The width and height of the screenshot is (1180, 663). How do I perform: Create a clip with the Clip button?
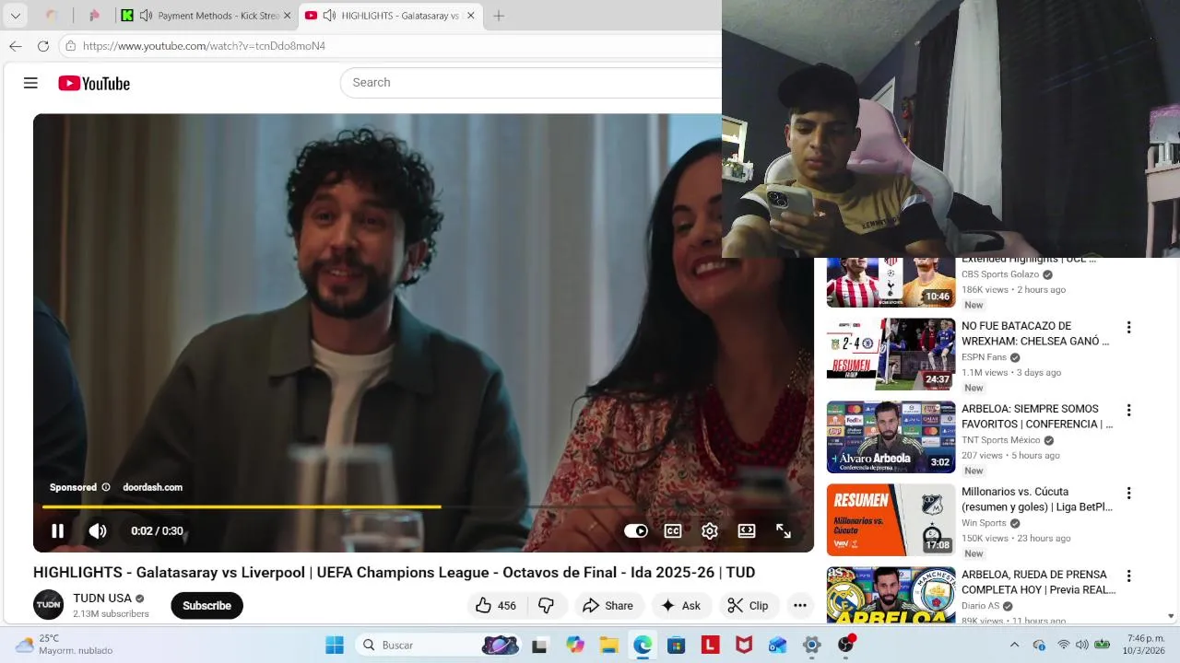(x=748, y=605)
